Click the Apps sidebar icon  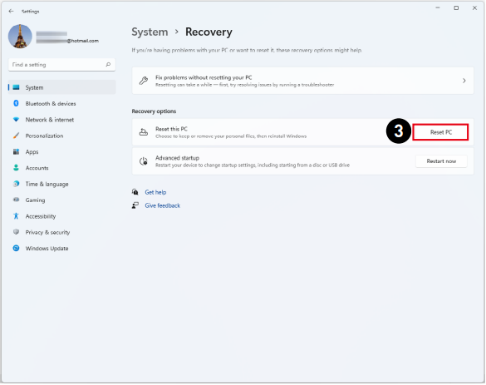[x=16, y=151]
